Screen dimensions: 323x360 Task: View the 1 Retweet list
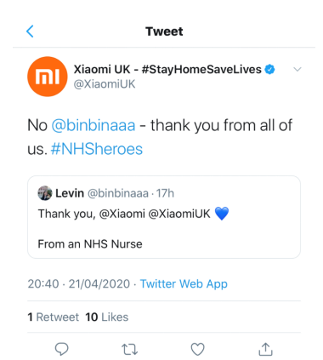click(x=54, y=317)
